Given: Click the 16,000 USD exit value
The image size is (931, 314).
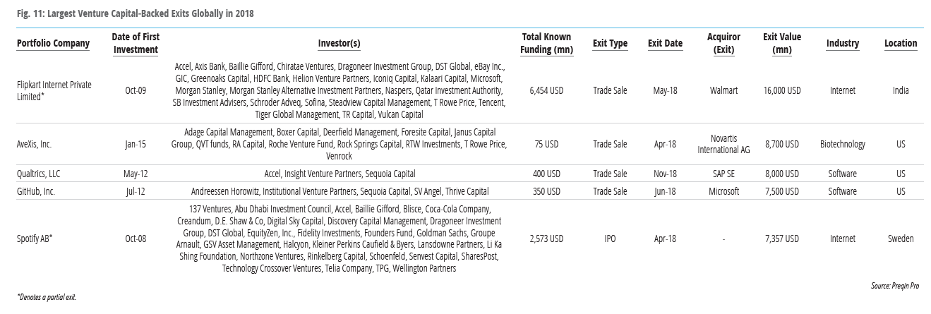Looking at the screenshot, I should [781, 90].
